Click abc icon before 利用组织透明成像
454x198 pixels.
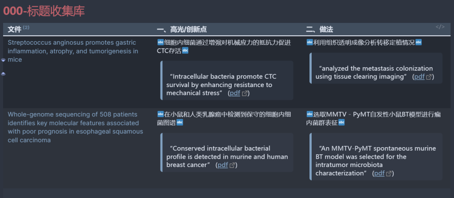click(309, 42)
